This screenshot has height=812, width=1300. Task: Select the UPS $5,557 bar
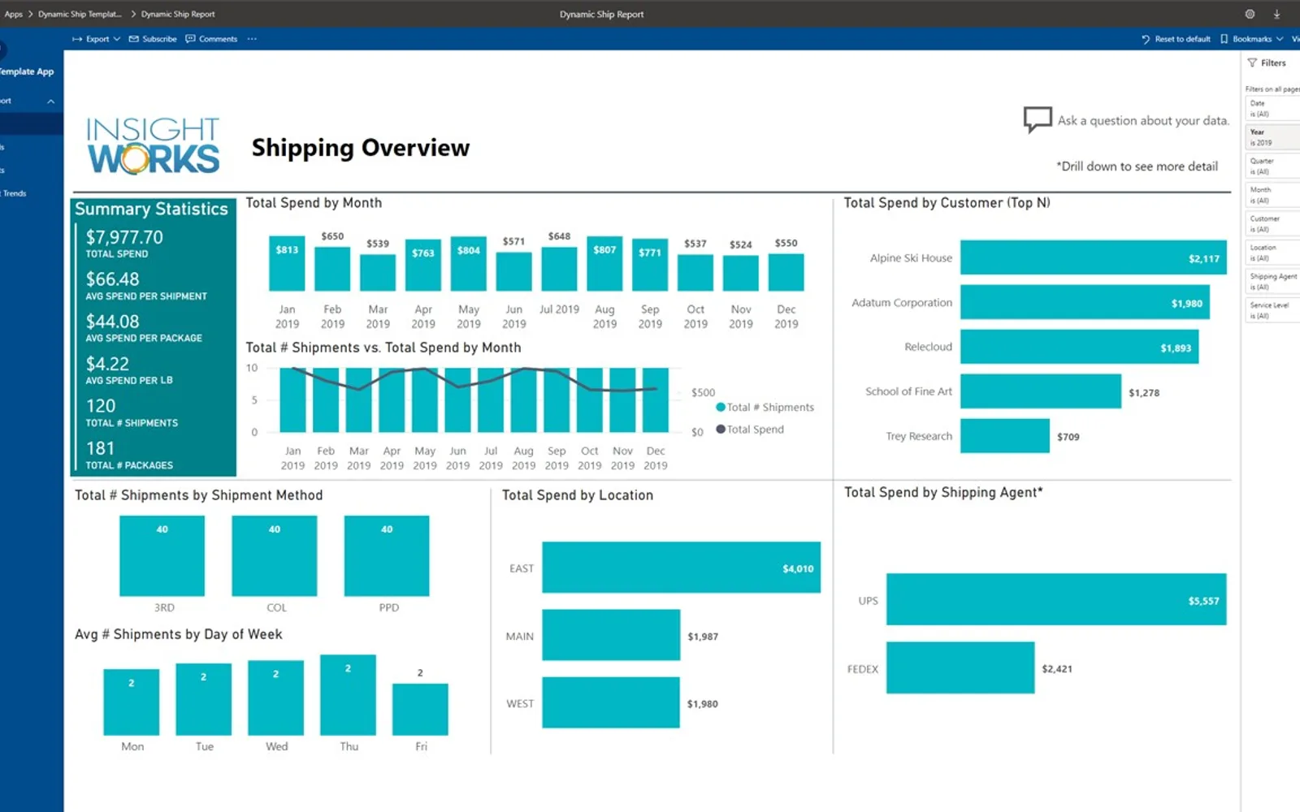(x=1056, y=600)
